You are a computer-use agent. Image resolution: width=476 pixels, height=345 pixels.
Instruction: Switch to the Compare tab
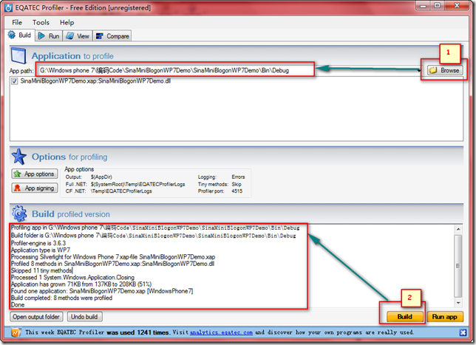click(112, 35)
